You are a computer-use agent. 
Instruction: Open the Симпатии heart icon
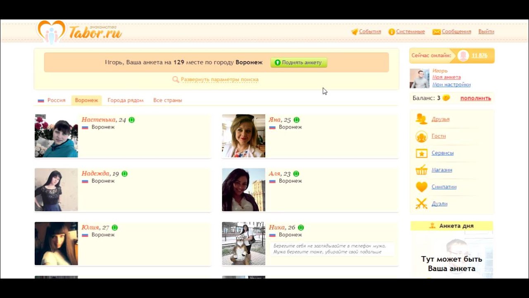point(422,187)
